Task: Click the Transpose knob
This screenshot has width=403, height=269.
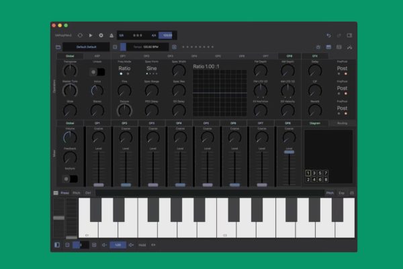Action: [x=70, y=71]
